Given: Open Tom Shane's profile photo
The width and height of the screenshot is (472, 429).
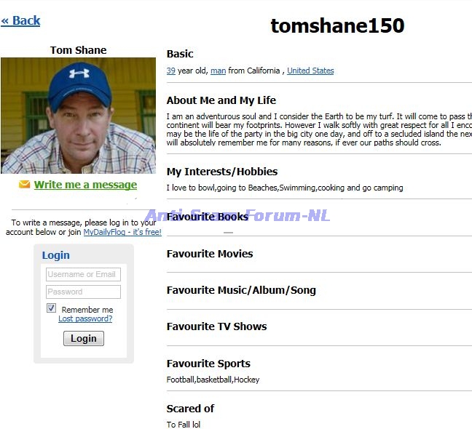Looking at the screenshot, I should [78, 116].
